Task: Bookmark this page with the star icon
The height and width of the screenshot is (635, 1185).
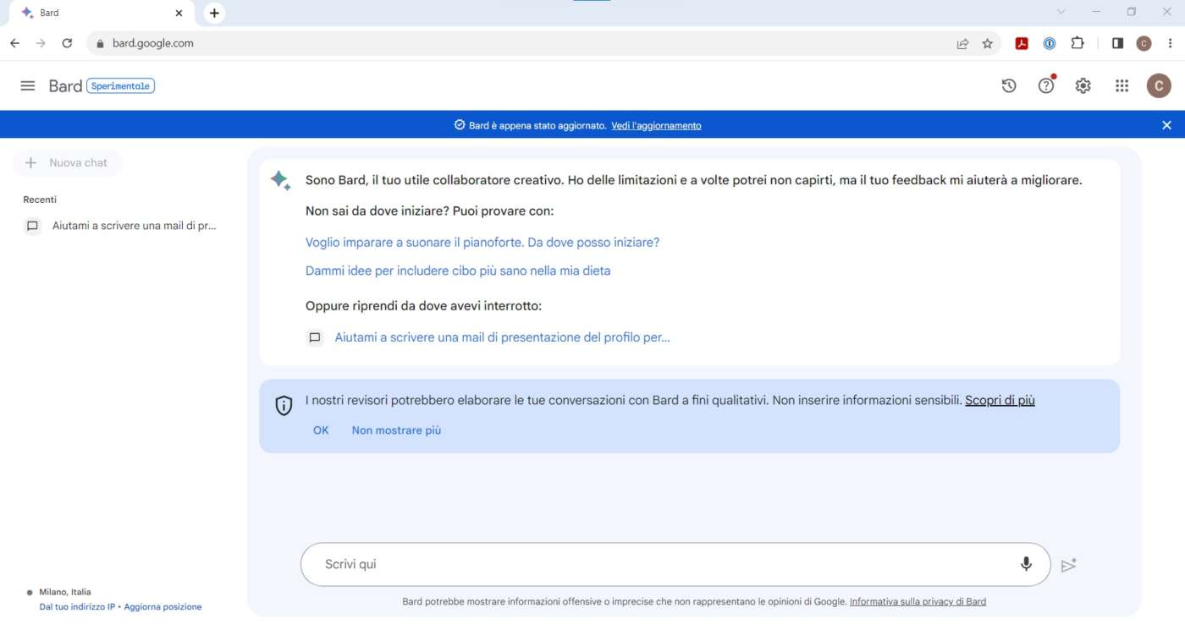Action: click(x=987, y=44)
